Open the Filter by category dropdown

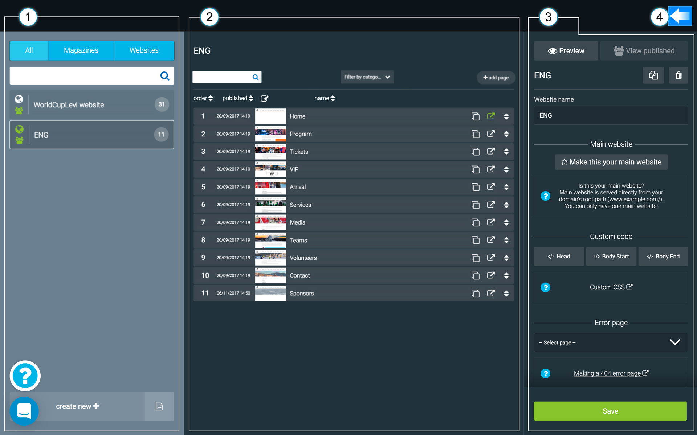pyautogui.click(x=367, y=77)
